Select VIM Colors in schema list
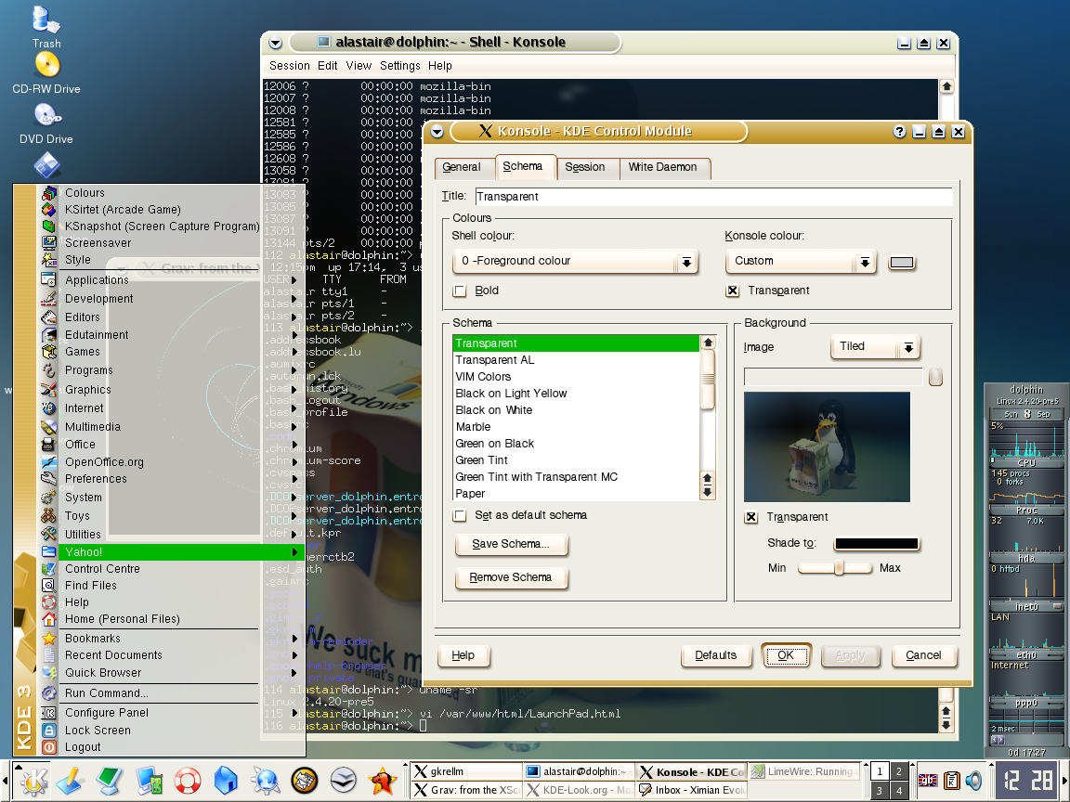 tap(576, 377)
